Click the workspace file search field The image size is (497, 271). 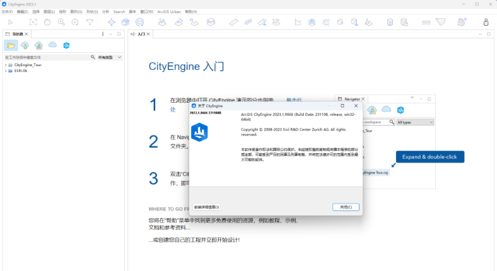pos(44,57)
